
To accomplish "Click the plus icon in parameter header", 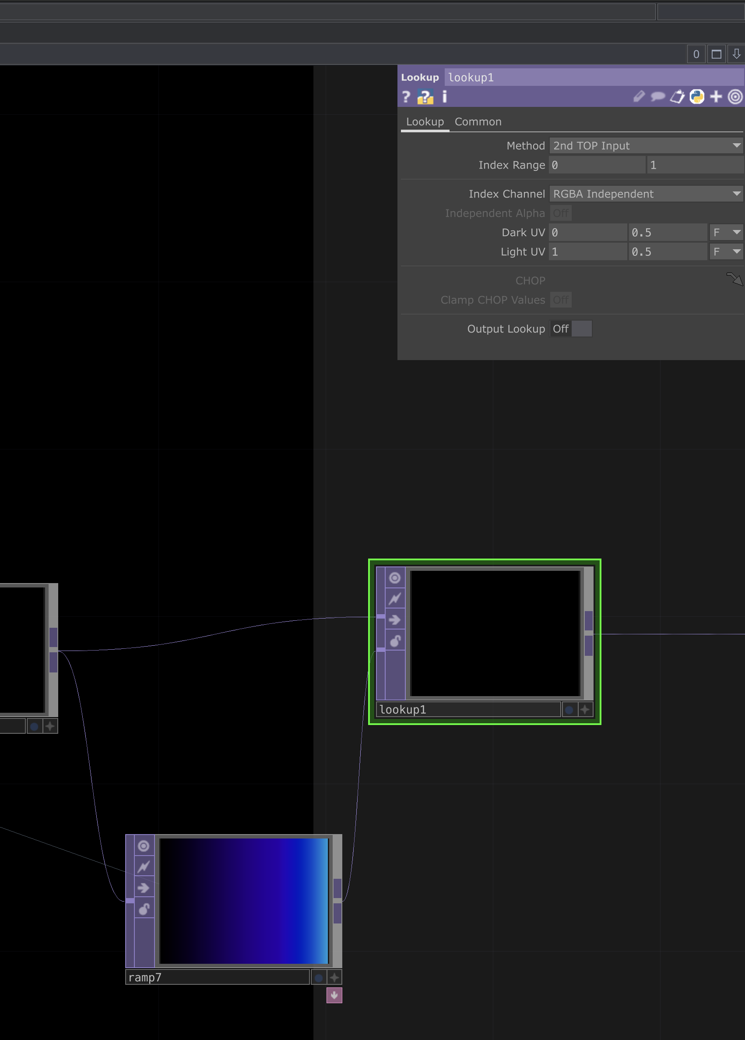I will coord(716,97).
